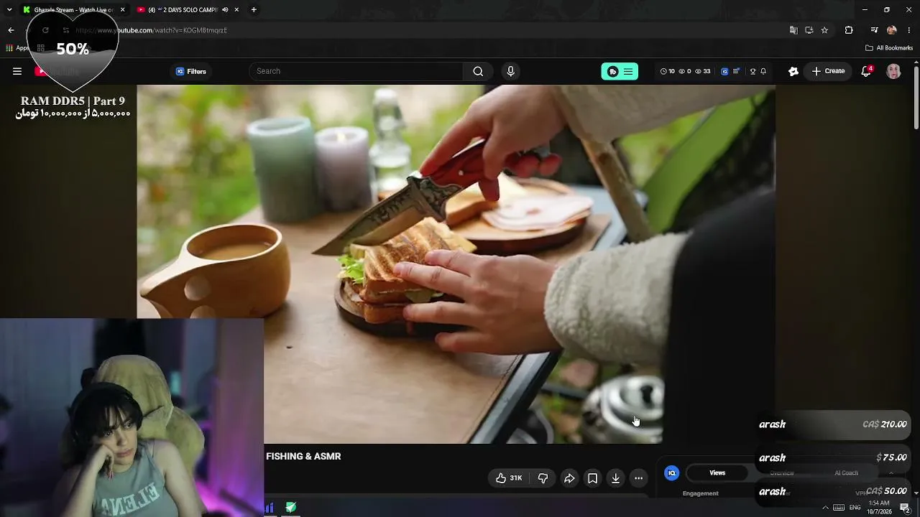Click the search magnifier button
Screen dimensions: 920x517
tap(478, 71)
